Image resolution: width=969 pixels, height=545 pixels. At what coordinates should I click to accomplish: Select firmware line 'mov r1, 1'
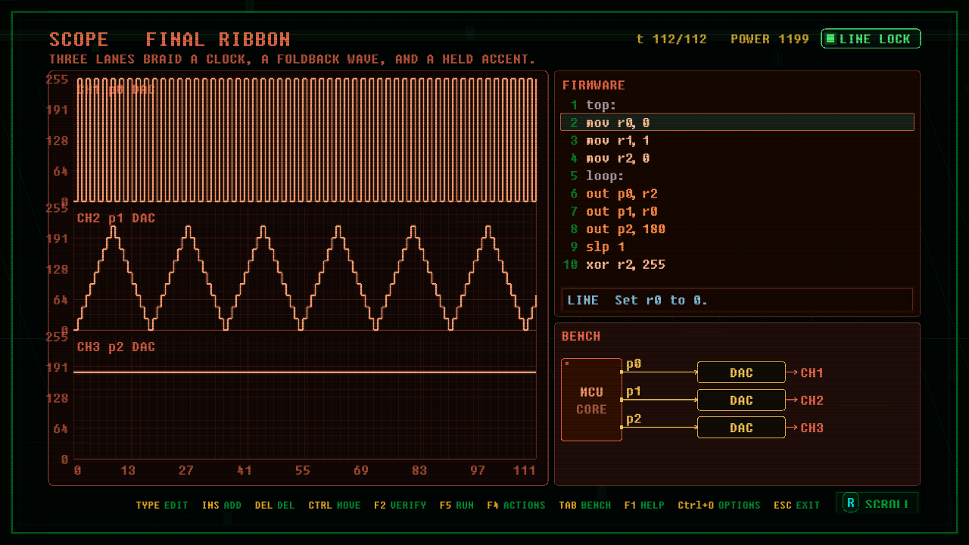(737, 140)
